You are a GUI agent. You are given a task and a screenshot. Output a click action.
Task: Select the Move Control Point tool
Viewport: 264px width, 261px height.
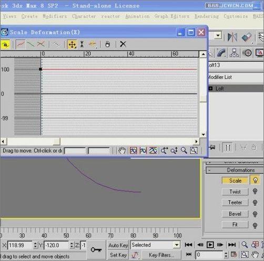click(72, 45)
